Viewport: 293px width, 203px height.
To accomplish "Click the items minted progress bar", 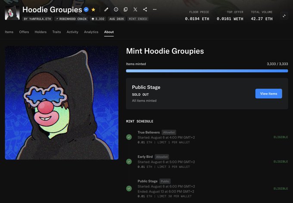I will point(207,71).
